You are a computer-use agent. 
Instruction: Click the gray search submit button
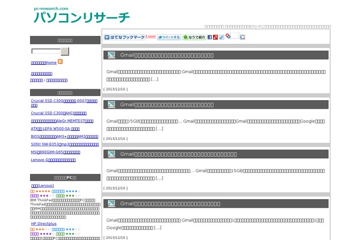tap(65, 51)
